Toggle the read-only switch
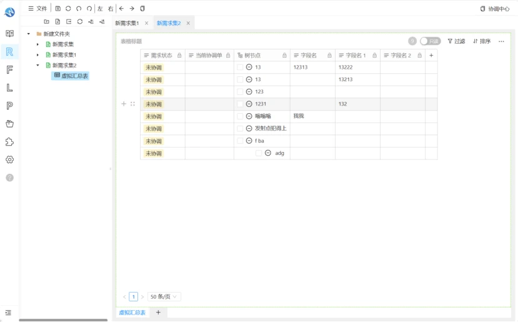Image resolution: width=518 pixels, height=322 pixels. tap(430, 41)
